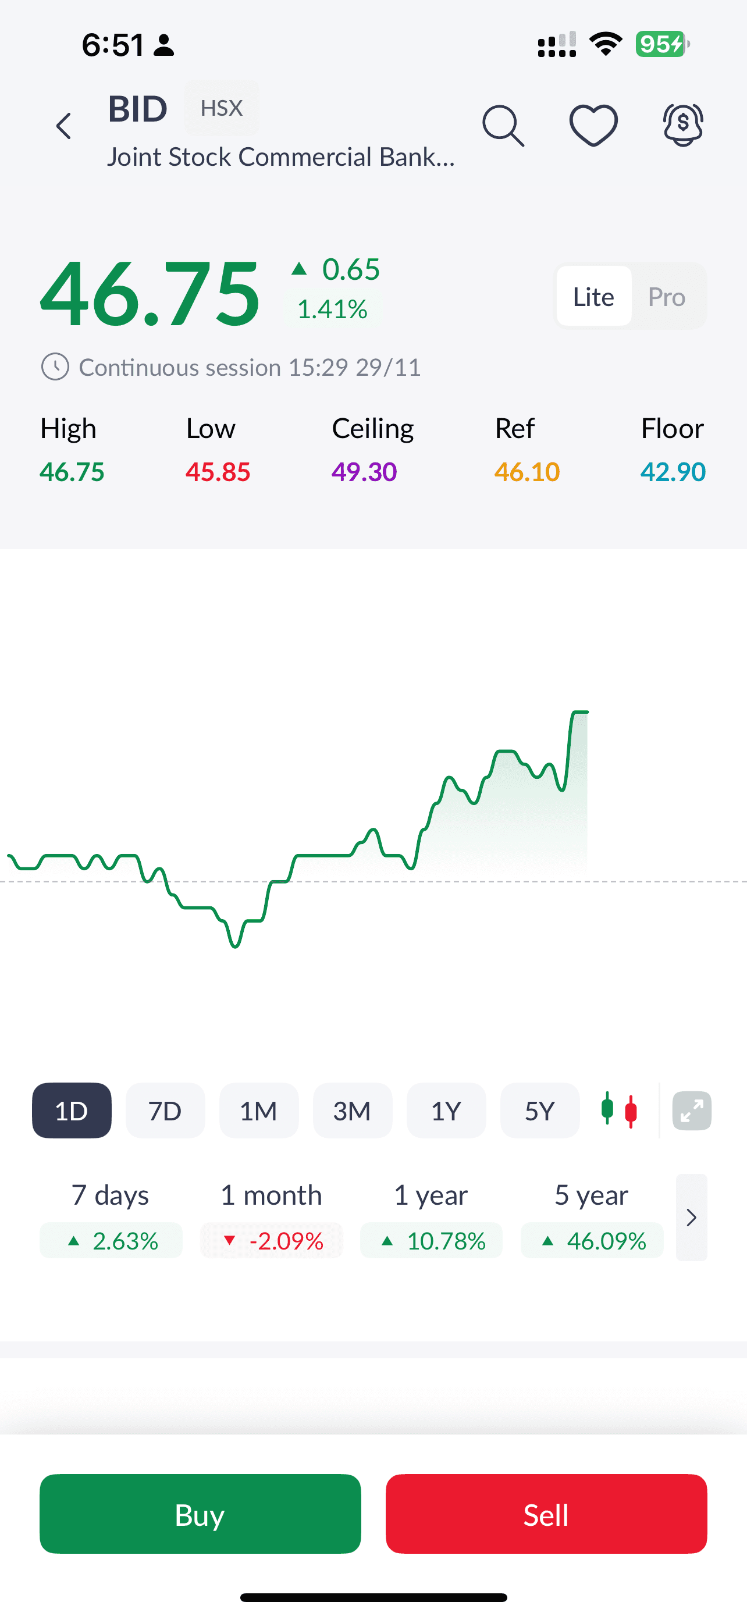The height and width of the screenshot is (1616, 747).
Task: Tap the back arrow icon
Action: tap(63, 126)
